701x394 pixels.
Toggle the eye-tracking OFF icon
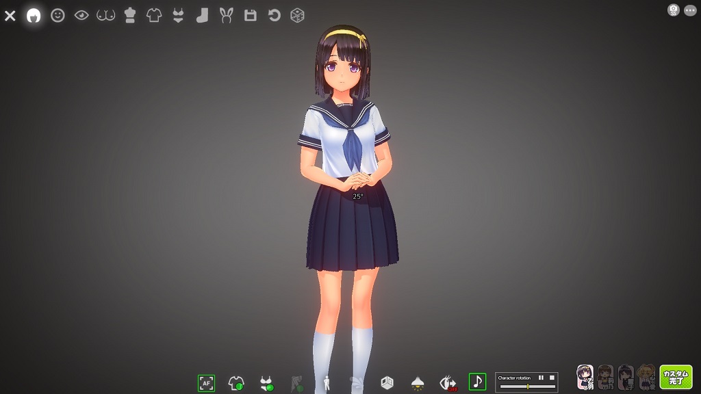[447, 382]
